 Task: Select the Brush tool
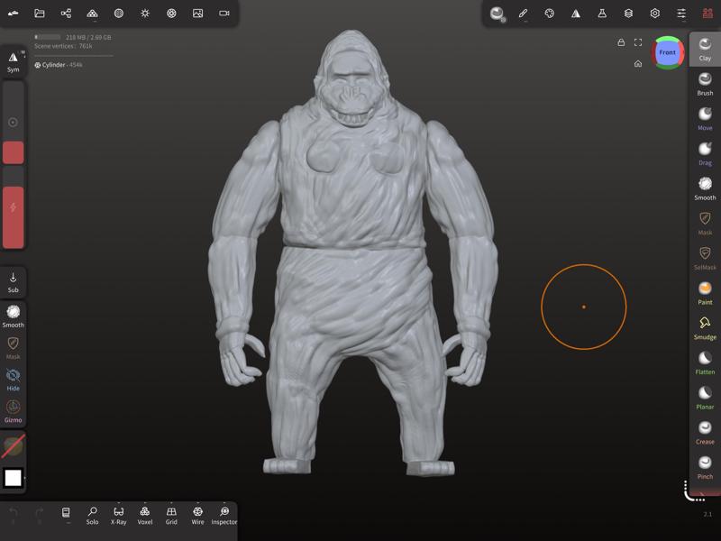(x=705, y=85)
